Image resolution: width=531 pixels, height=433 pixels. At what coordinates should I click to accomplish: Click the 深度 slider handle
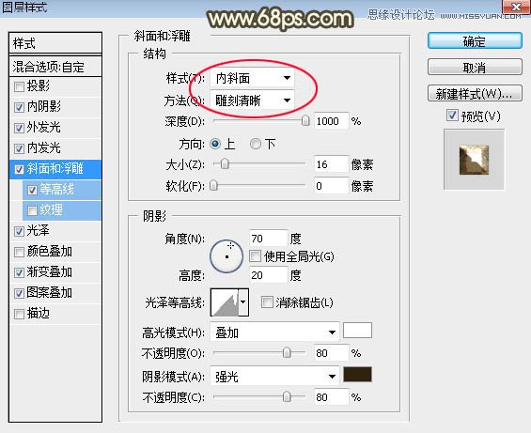coord(305,120)
